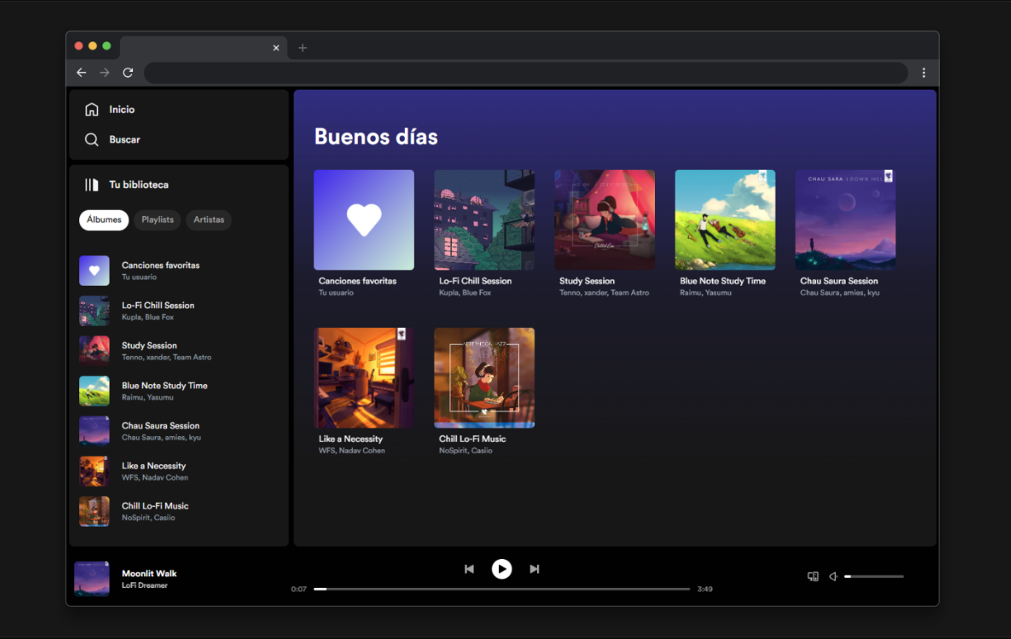The height and width of the screenshot is (639, 1011).
Task: Click the Tu biblioteca library icon
Action: (x=92, y=185)
